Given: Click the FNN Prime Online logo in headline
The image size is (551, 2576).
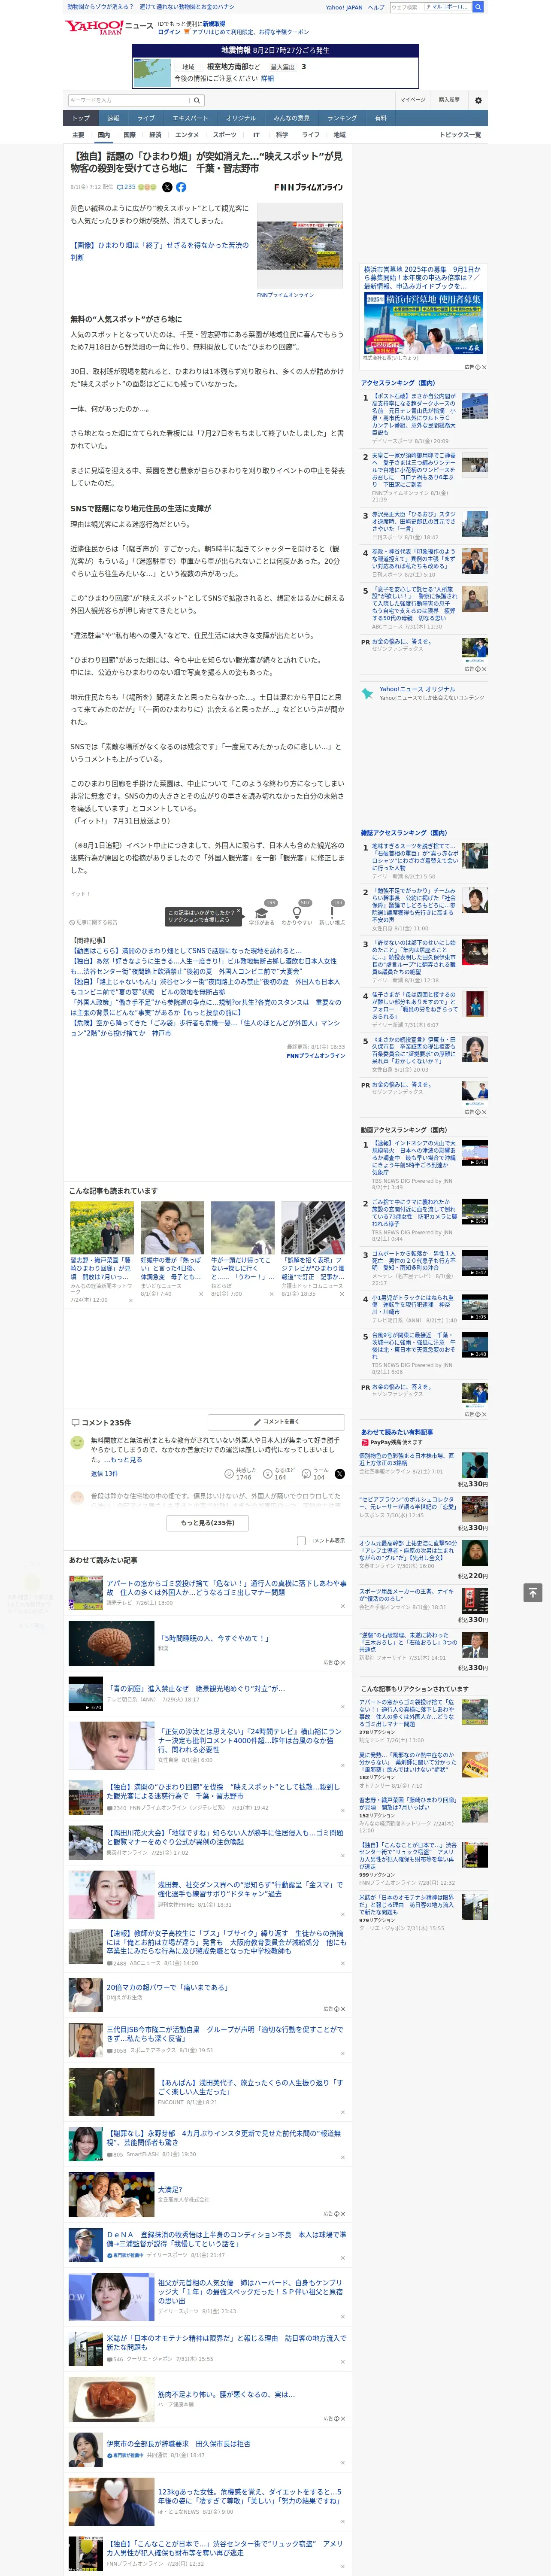Looking at the screenshot, I should click(308, 187).
